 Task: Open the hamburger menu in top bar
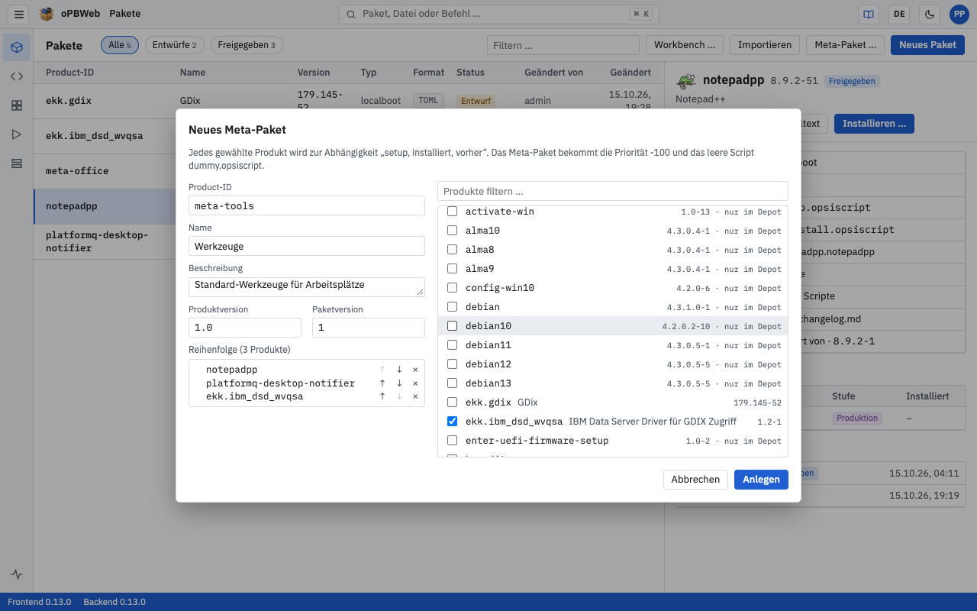click(x=19, y=14)
